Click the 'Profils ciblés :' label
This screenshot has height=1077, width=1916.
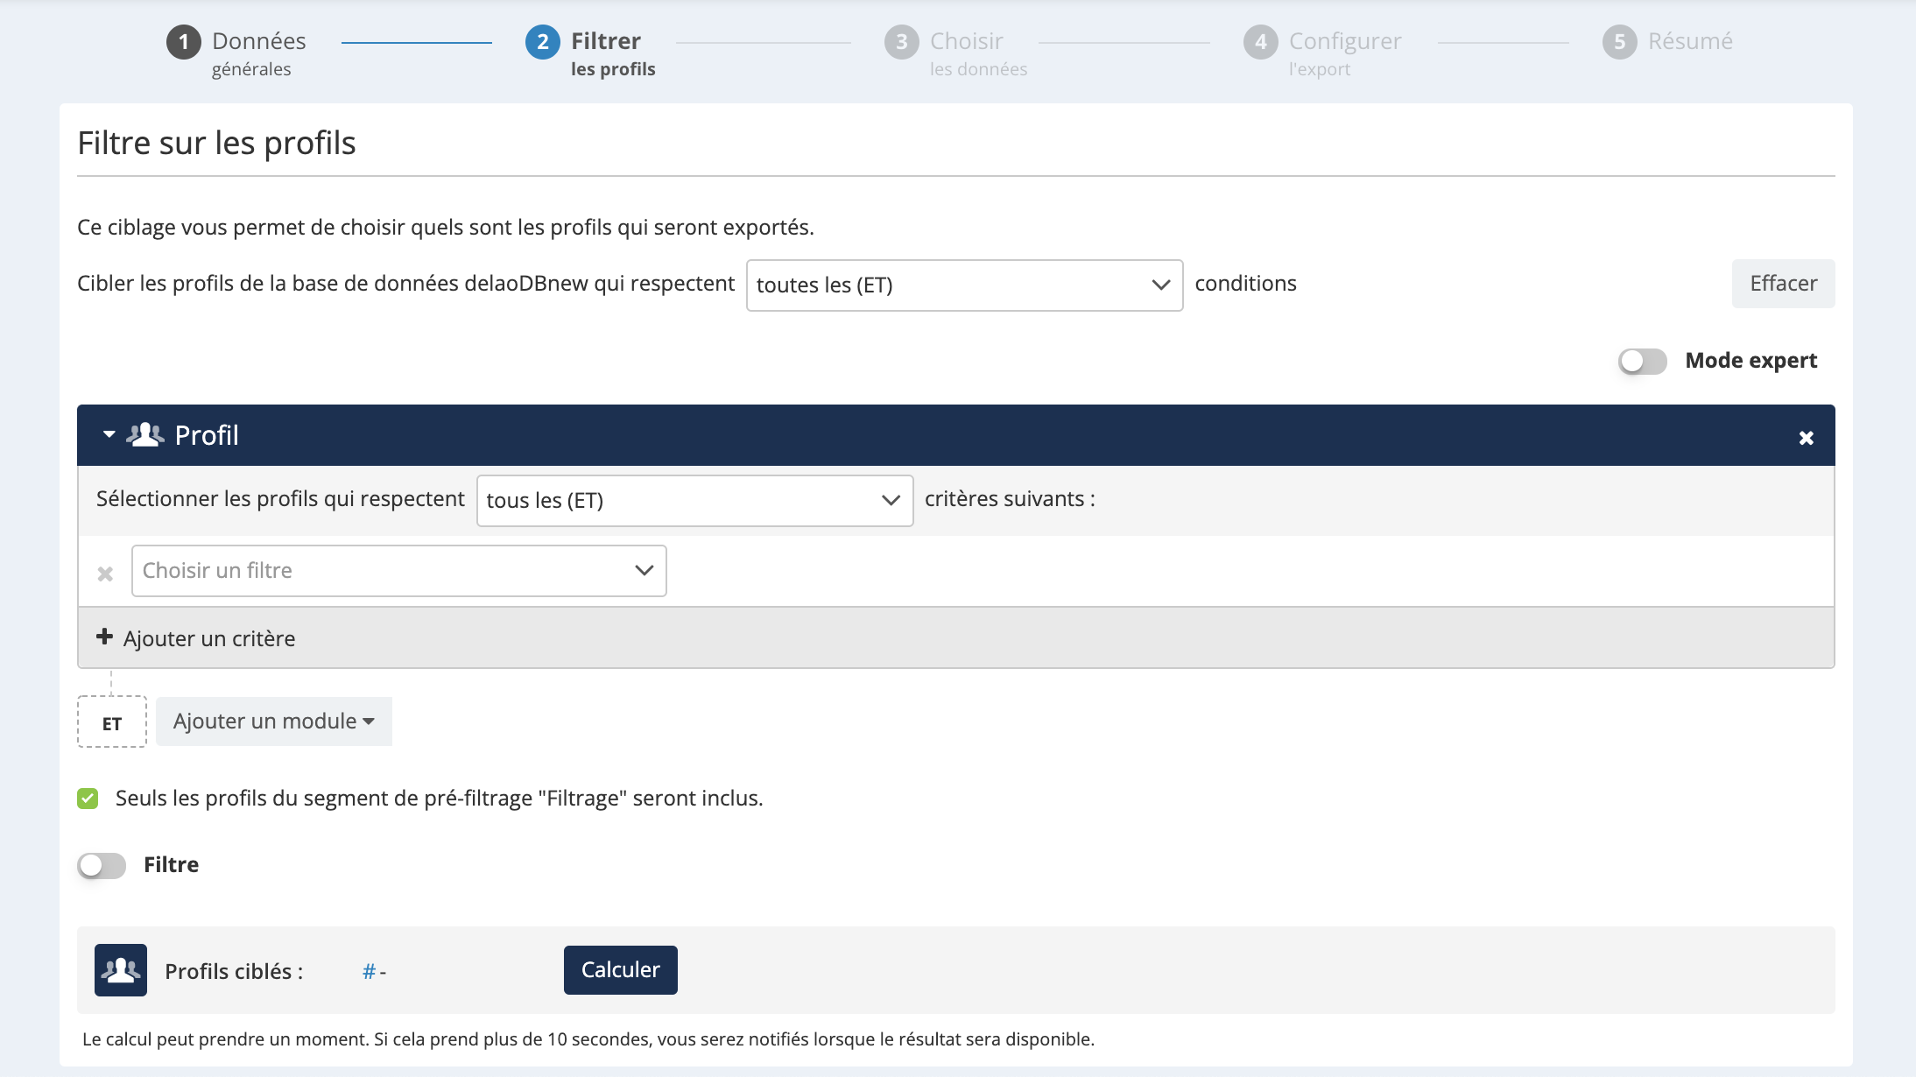(x=234, y=971)
